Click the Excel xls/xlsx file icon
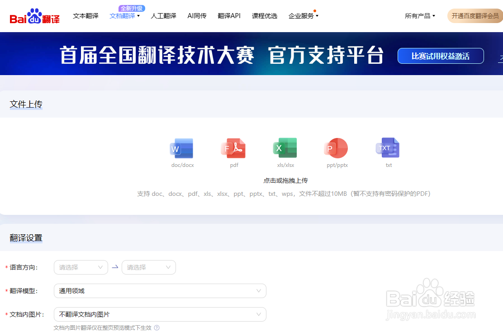Image resolution: width=503 pixels, height=332 pixels. point(285,148)
